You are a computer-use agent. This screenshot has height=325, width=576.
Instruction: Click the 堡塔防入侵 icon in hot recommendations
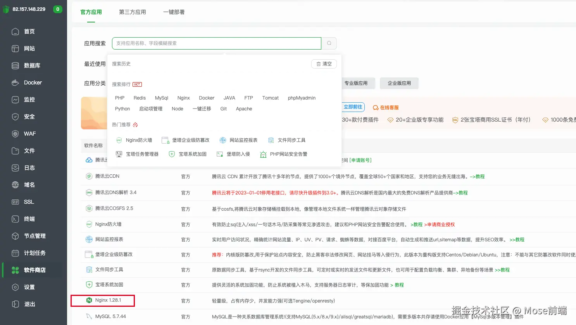220,154
